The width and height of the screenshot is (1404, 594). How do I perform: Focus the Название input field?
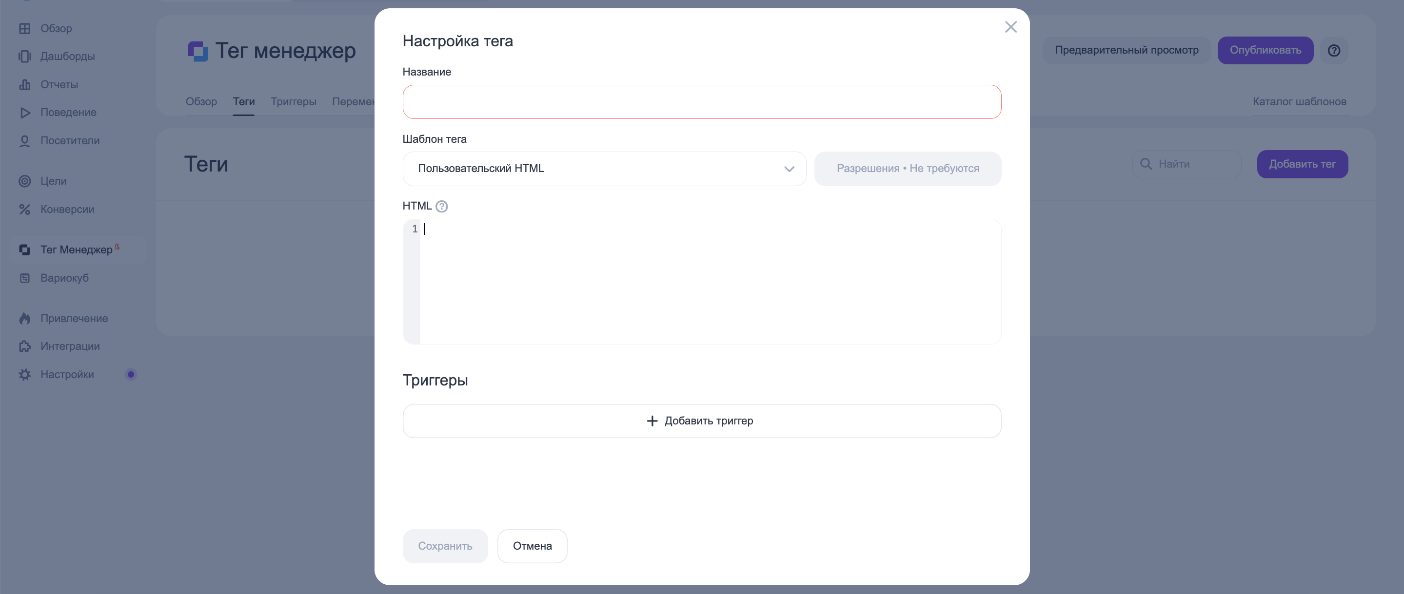pos(701,102)
